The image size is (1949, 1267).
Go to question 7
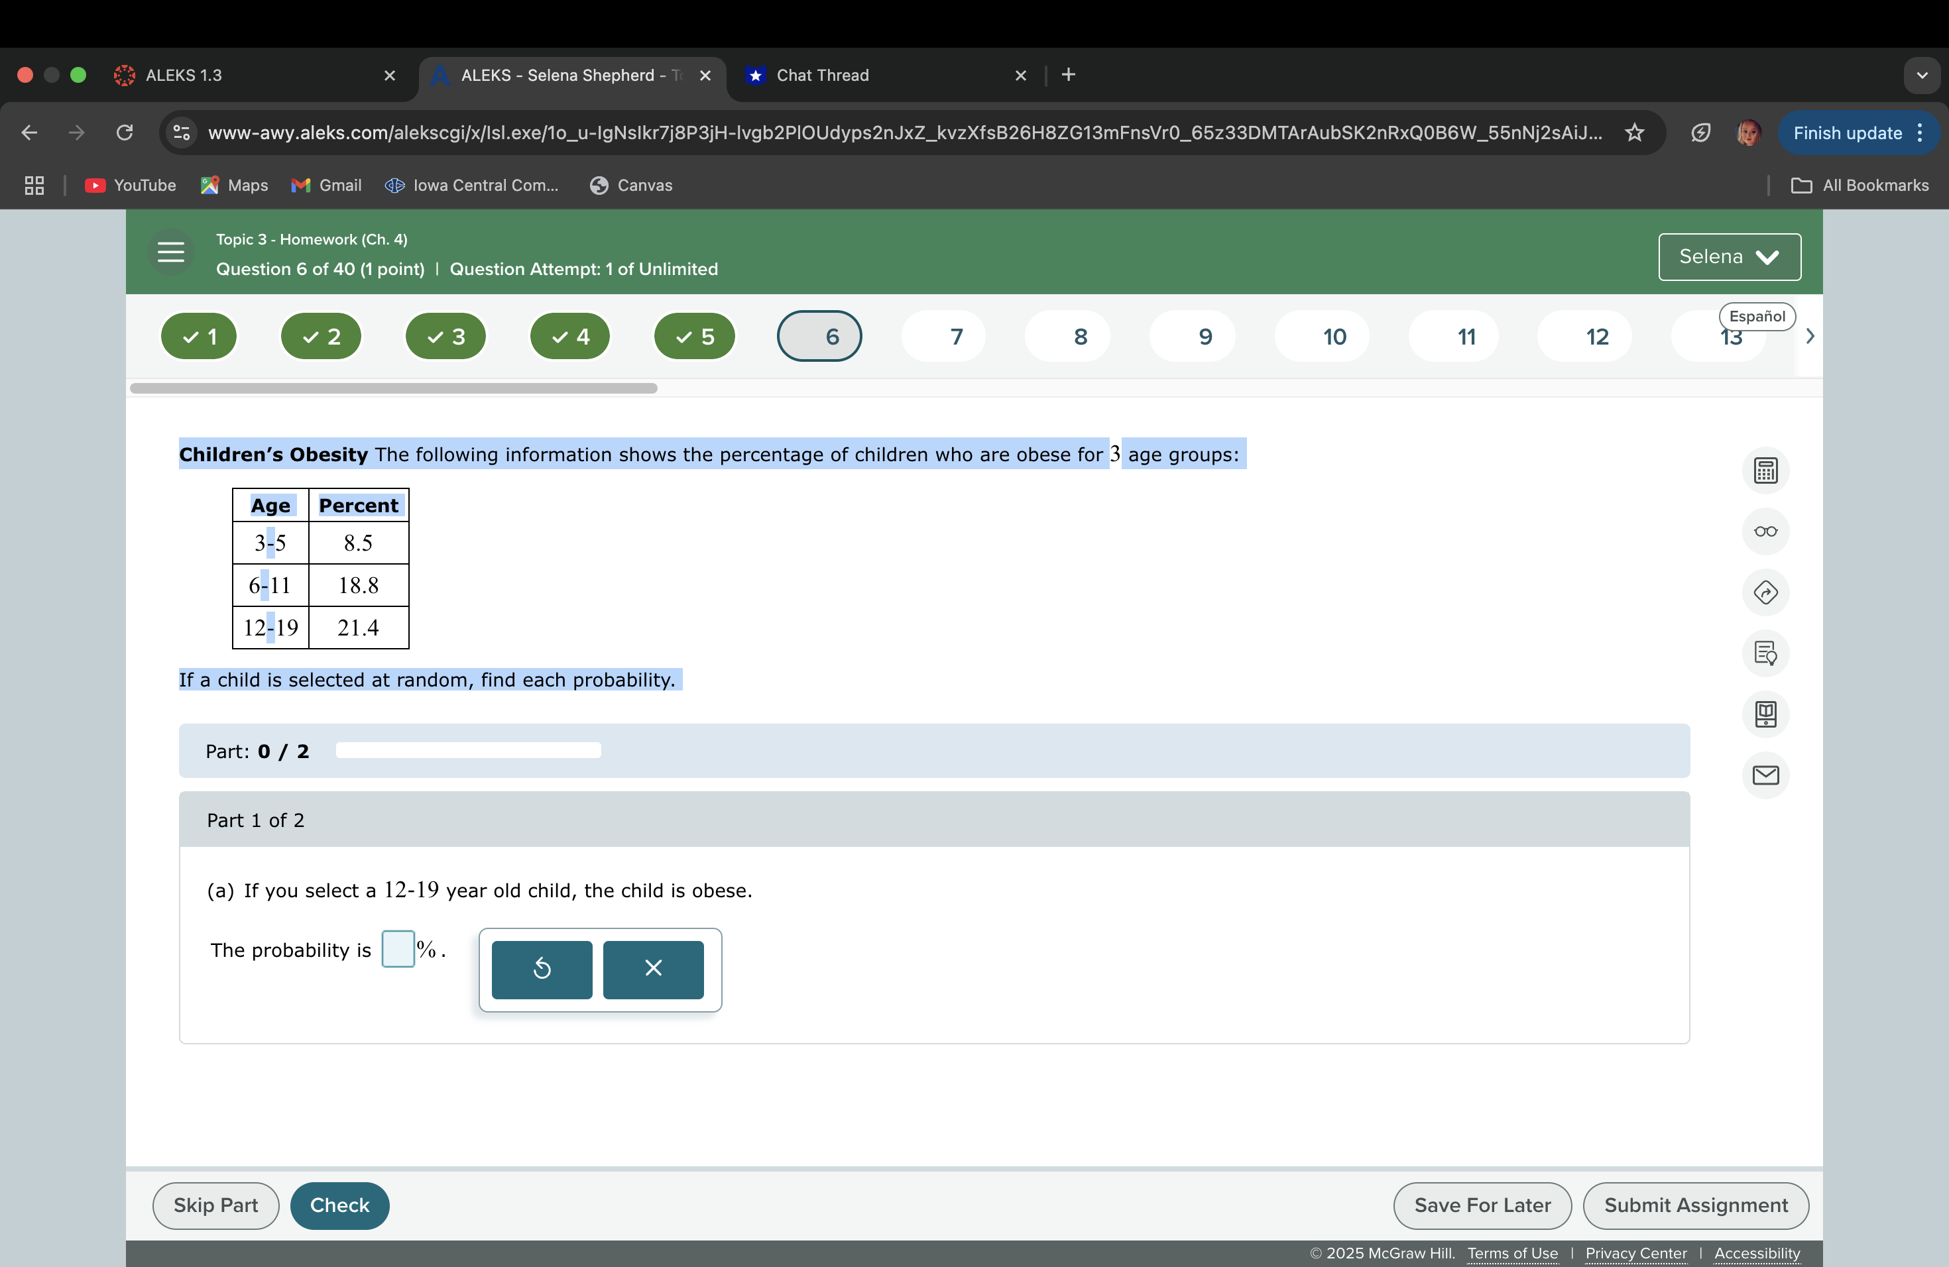[x=956, y=337]
